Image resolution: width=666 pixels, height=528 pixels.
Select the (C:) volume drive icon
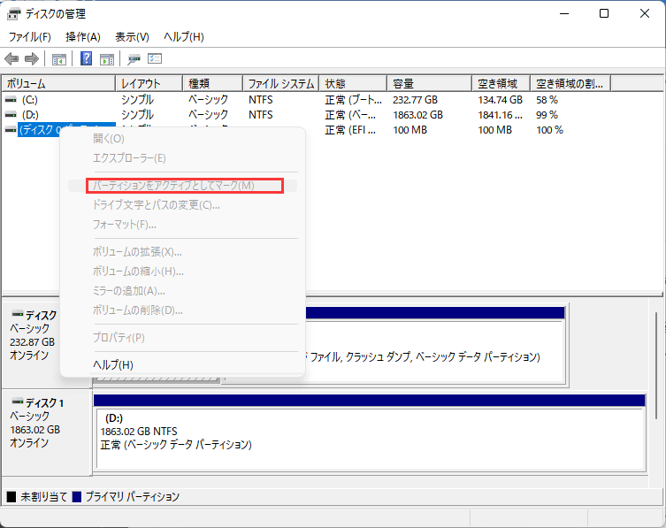tap(11, 100)
